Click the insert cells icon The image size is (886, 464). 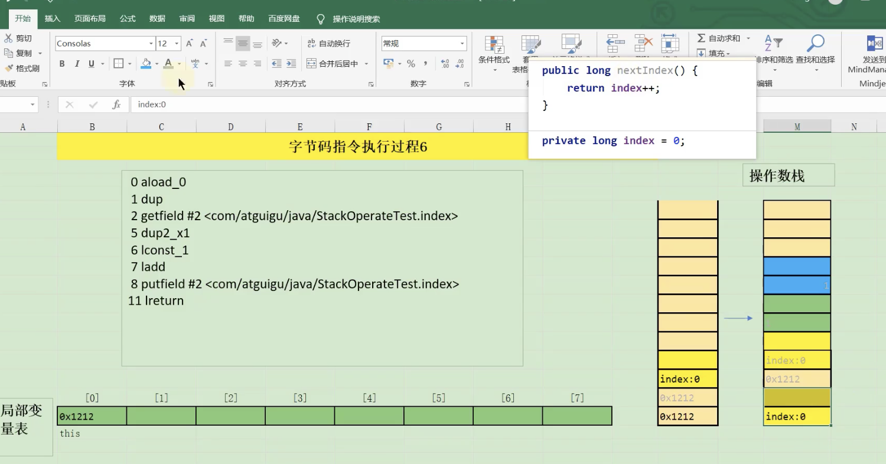point(615,44)
